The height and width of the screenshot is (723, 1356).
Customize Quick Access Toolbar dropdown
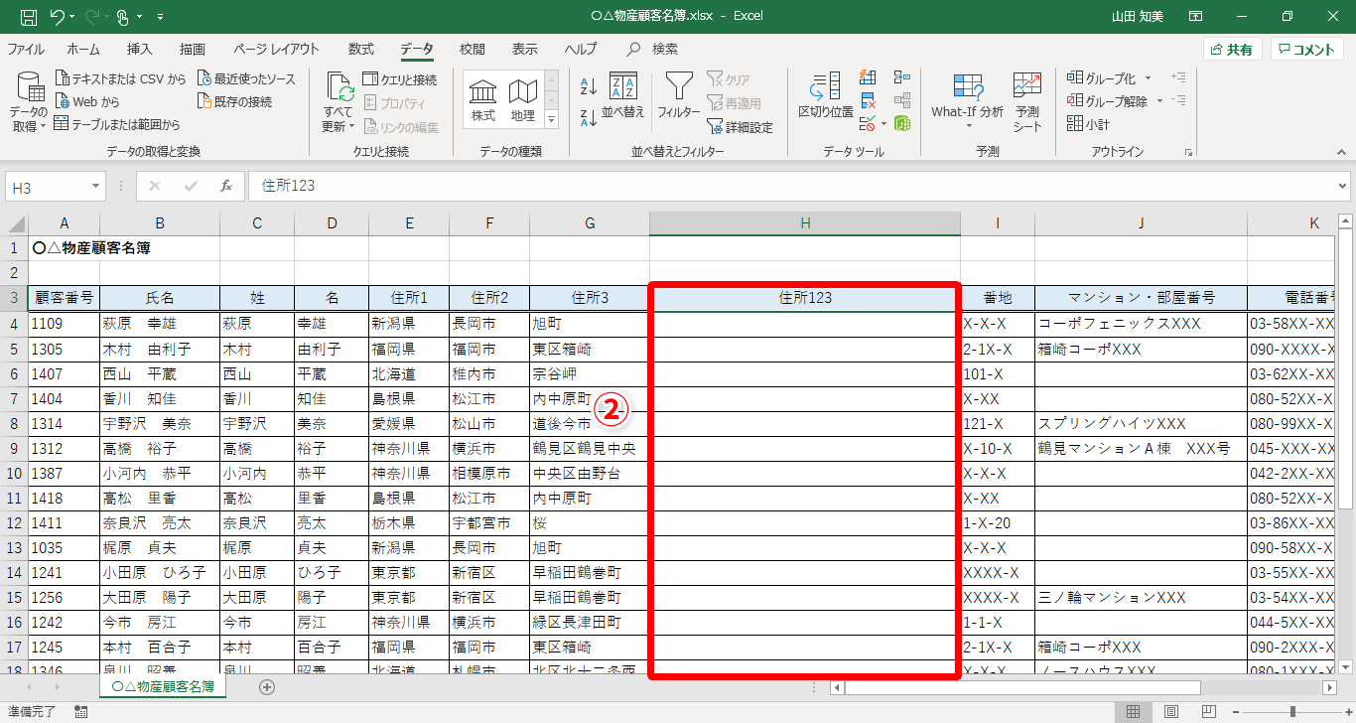pos(161,17)
